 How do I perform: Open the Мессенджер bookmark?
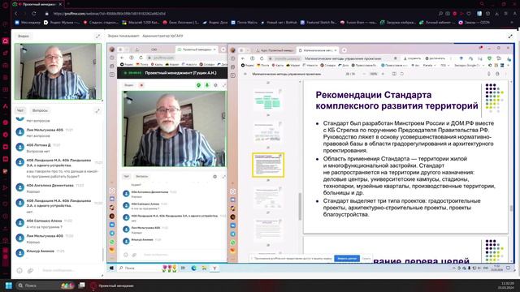[x=28, y=23]
